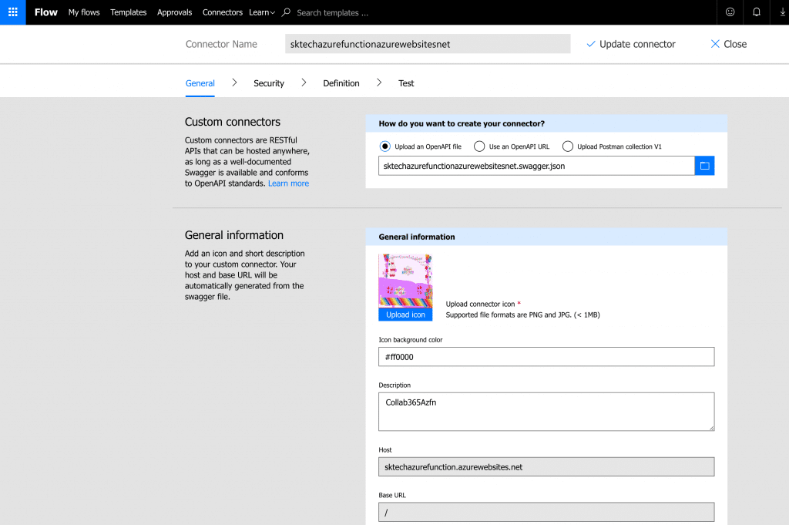Open the Learn more link
The width and height of the screenshot is (789, 525).
pos(288,183)
